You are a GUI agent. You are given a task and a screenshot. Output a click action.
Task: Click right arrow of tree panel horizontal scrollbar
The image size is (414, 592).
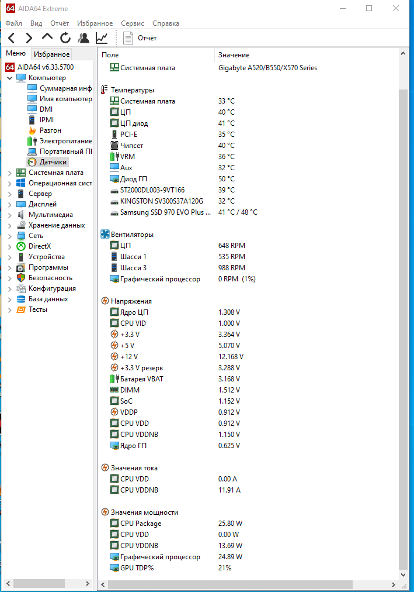click(88, 584)
